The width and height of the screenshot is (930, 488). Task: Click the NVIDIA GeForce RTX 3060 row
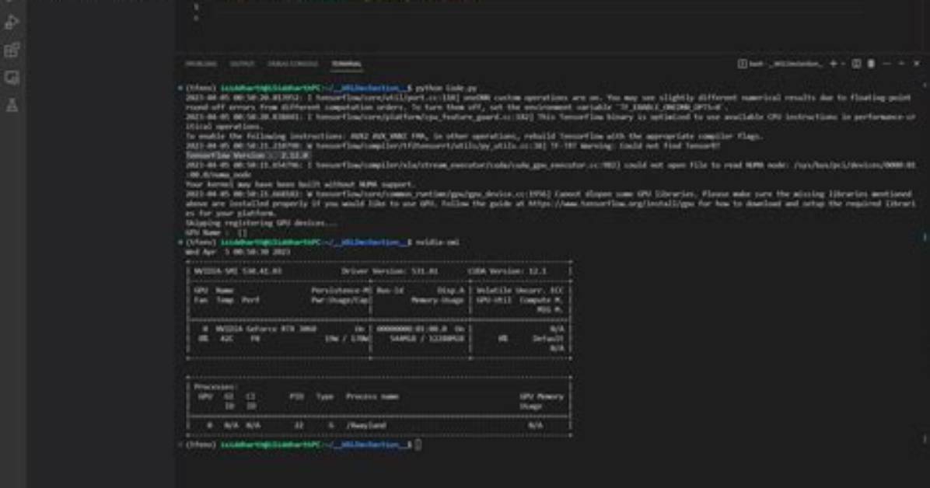click(x=379, y=329)
